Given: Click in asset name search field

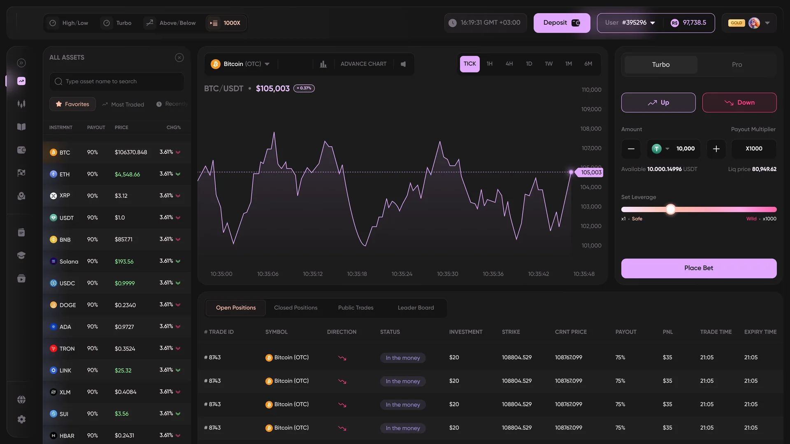Looking at the screenshot, I should coord(116,82).
